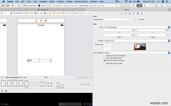Image resolution: width=171 pixels, height=106 pixels.
Task: Enable the Explicit checkbox
Action: [138, 20]
